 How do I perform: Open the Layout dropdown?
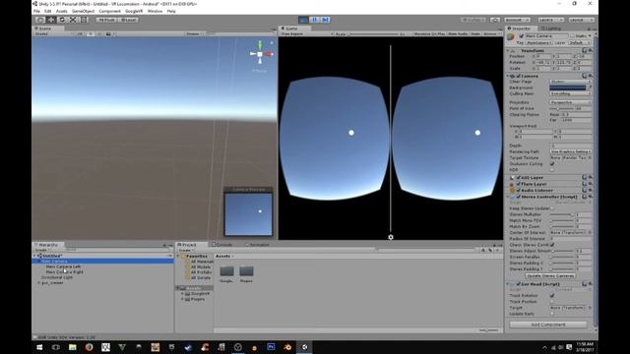(581, 20)
